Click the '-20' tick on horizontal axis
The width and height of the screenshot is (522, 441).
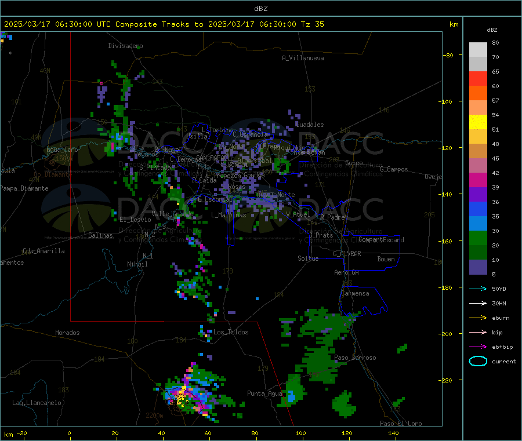coord(22,433)
